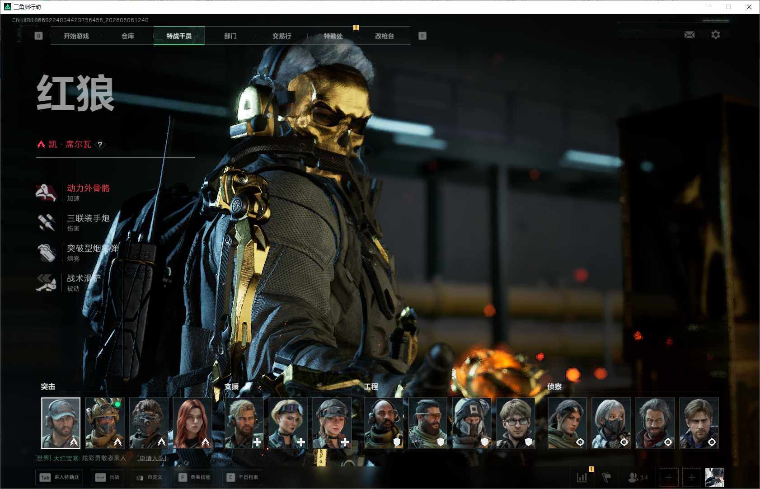Select the bald engineer operator with headset
The image size is (760, 489).
(x=384, y=423)
